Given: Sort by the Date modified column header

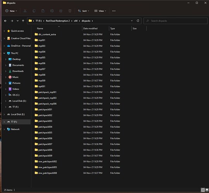Looking at the screenshot, I should click(90, 29).
